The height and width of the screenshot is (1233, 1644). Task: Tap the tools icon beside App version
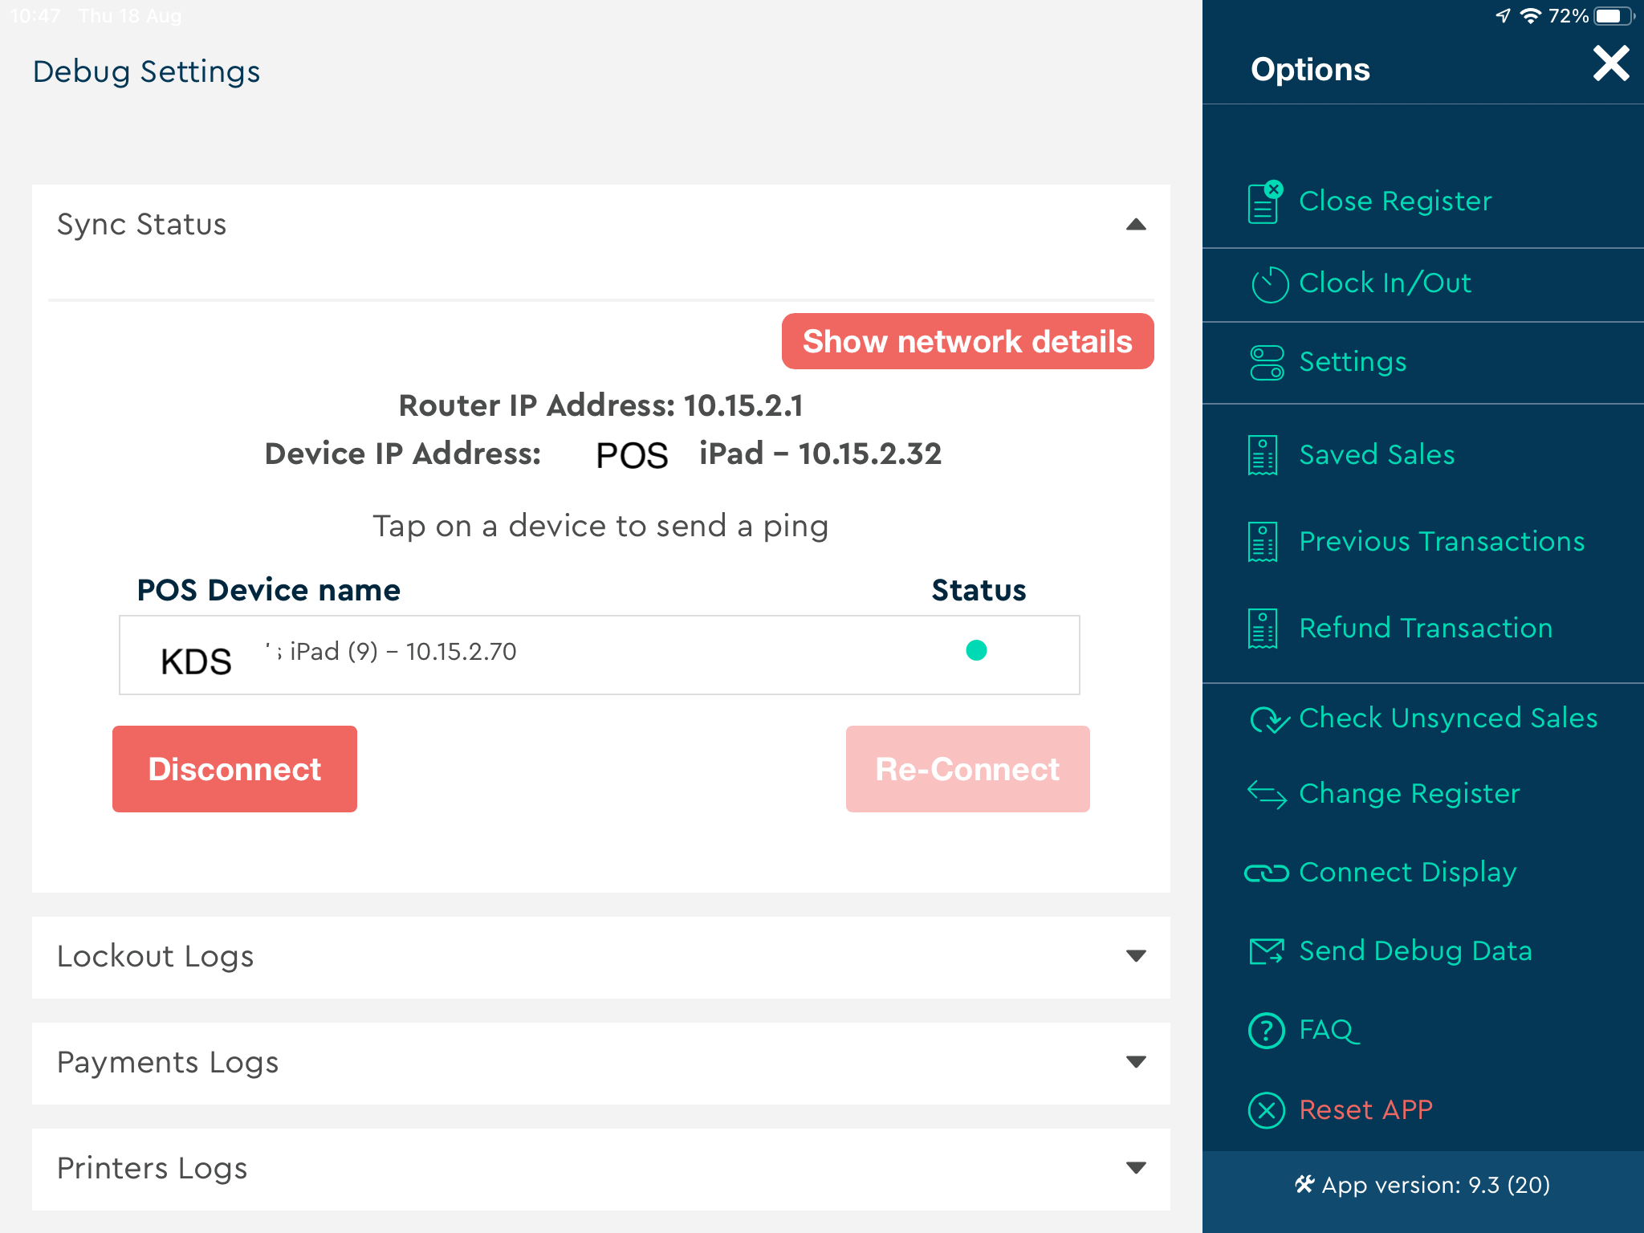[1304, 1185]
